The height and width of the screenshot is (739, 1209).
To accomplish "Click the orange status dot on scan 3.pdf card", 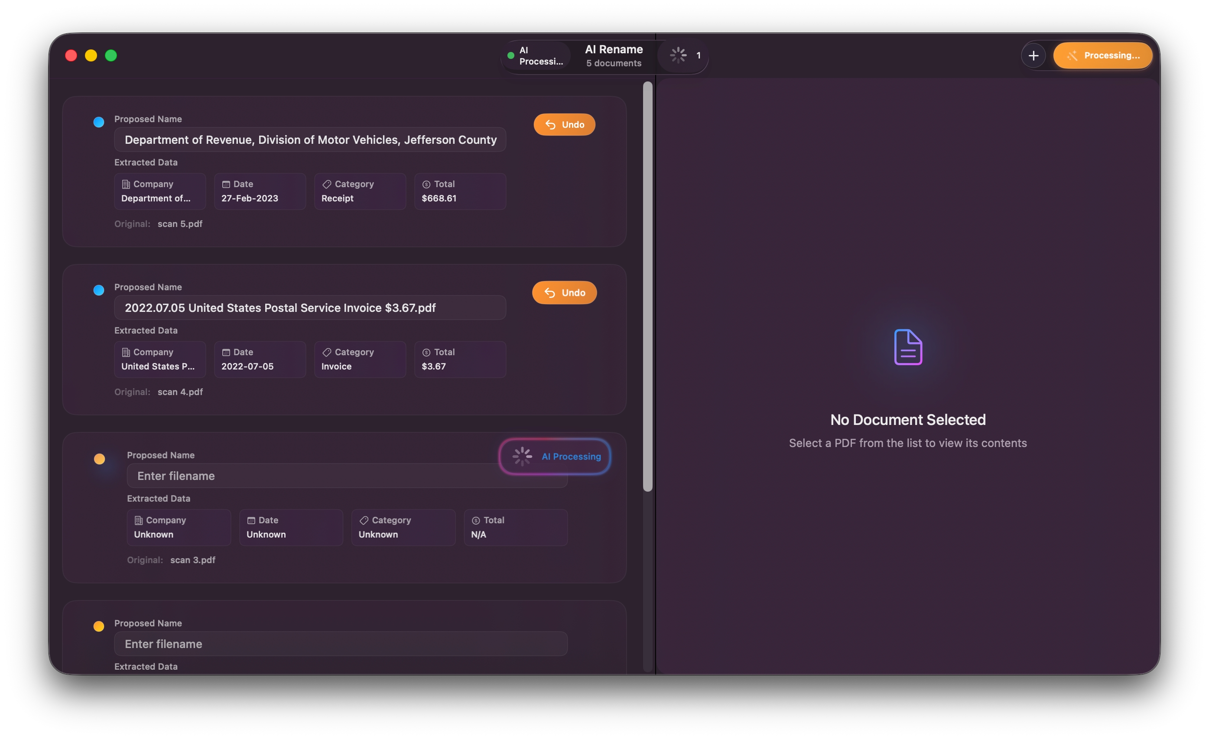I will coord(99,459).
